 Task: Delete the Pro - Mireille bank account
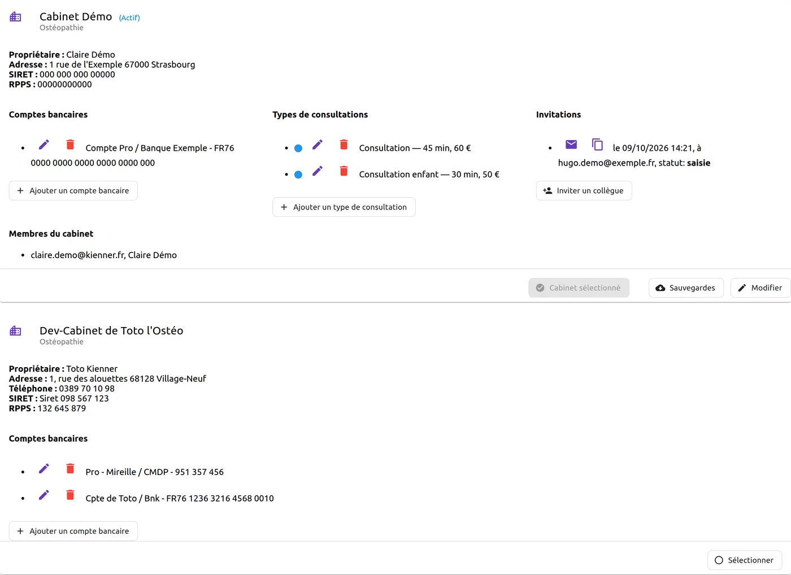(x=70, y=468)
